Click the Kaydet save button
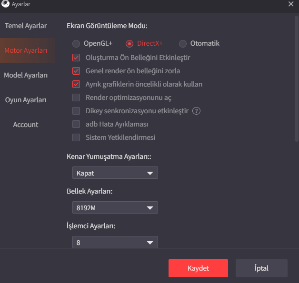The width and height of the screenshot is (299, 283). (198, 268)
